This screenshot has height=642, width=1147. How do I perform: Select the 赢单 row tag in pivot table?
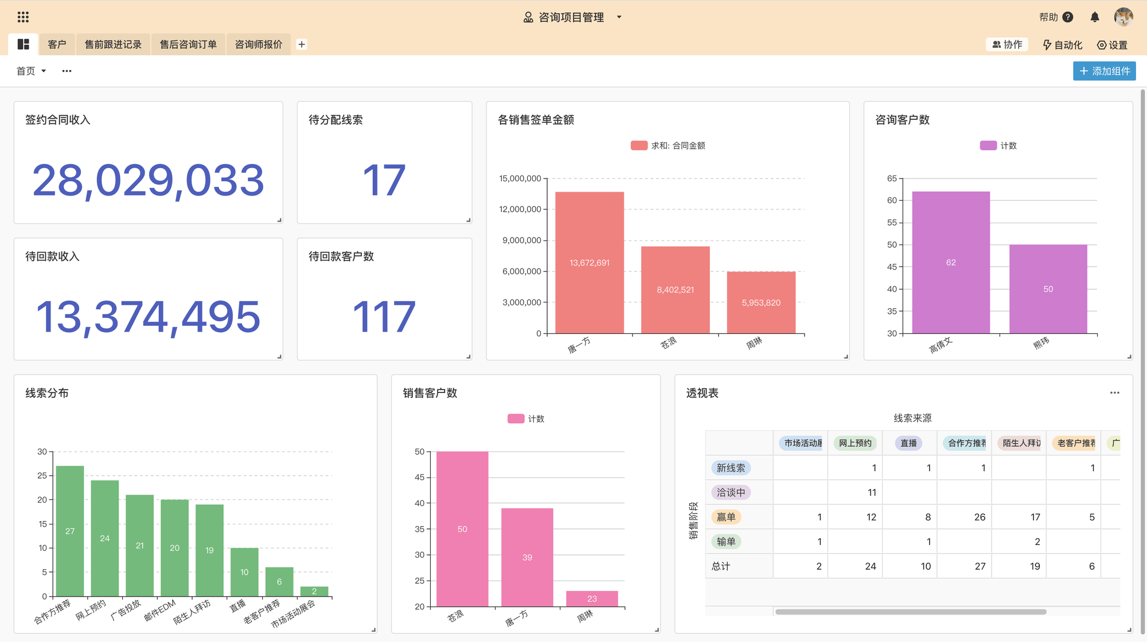pos(726,517)
